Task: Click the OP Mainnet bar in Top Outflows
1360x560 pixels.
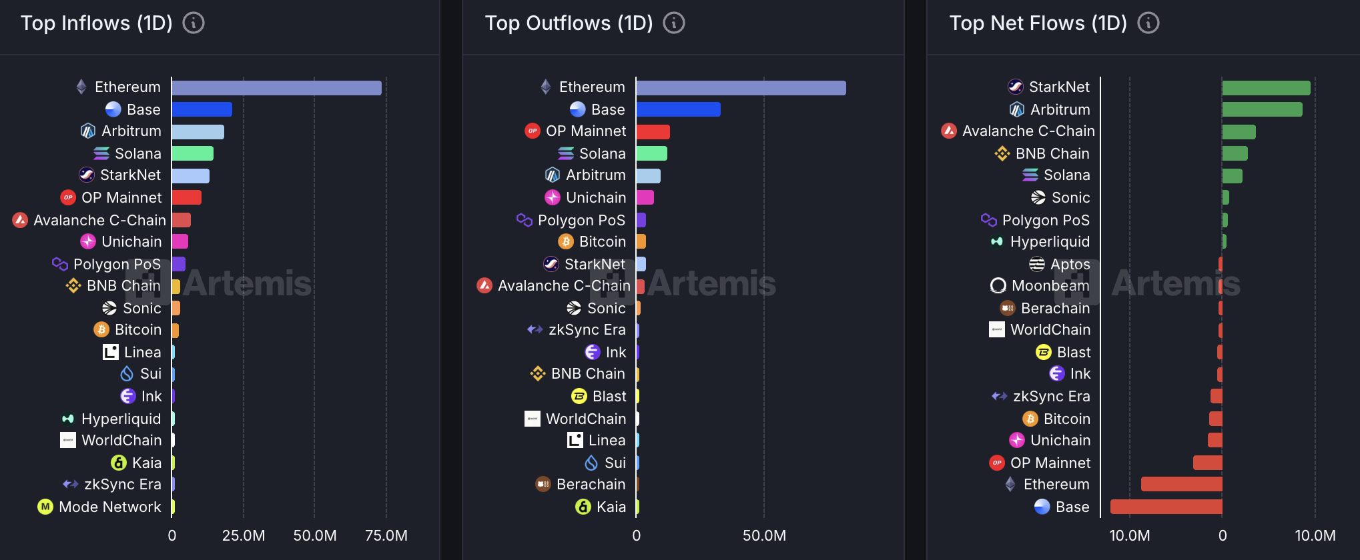Action: click(653, 131)
